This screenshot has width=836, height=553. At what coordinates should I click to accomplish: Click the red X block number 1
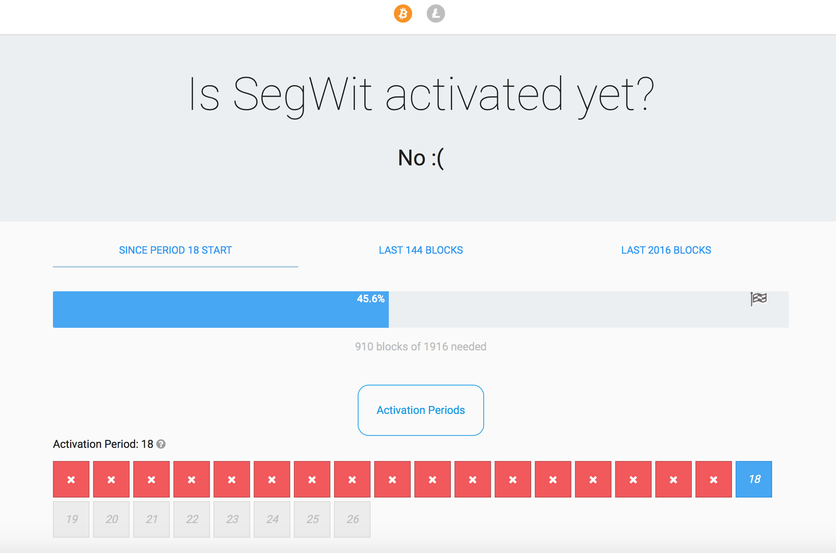coord(71,478)
